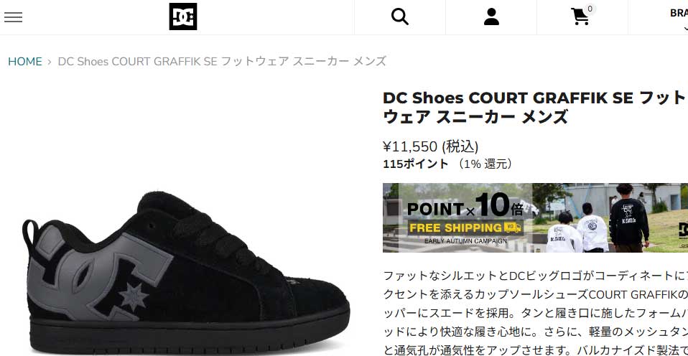Click the DC logo inside the campaign banner
The height and width of the screenshot is (356, 688).
(x=683, y=230)
